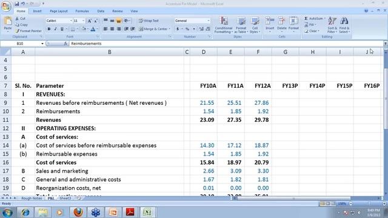Click the Select All corner button

5,52
